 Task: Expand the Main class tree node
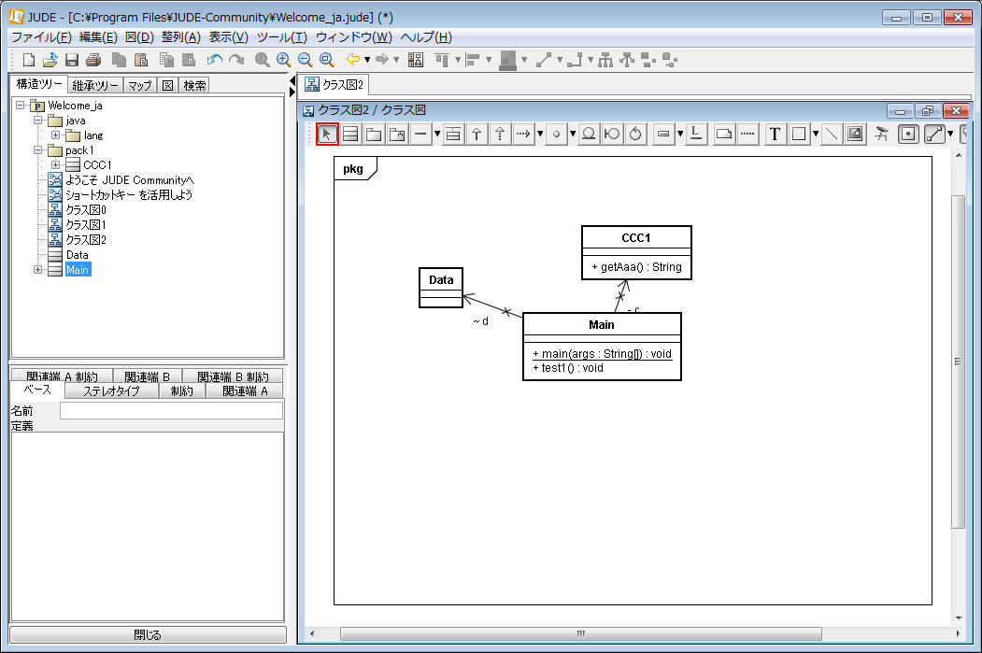[38, 270]
